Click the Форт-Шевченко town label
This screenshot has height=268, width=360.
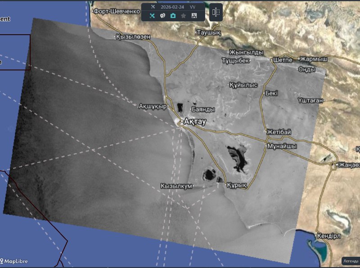(116, 11)
